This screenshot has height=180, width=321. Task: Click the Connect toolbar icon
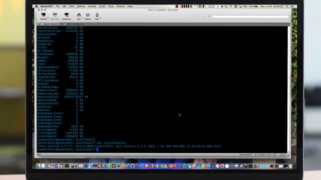[x=44, y=16]
